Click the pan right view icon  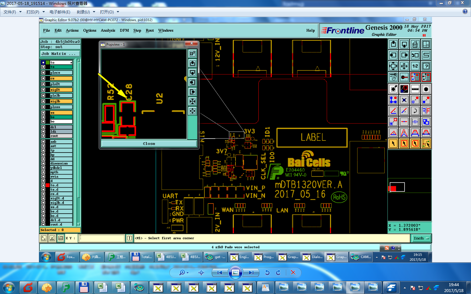[x=404, y=55]
